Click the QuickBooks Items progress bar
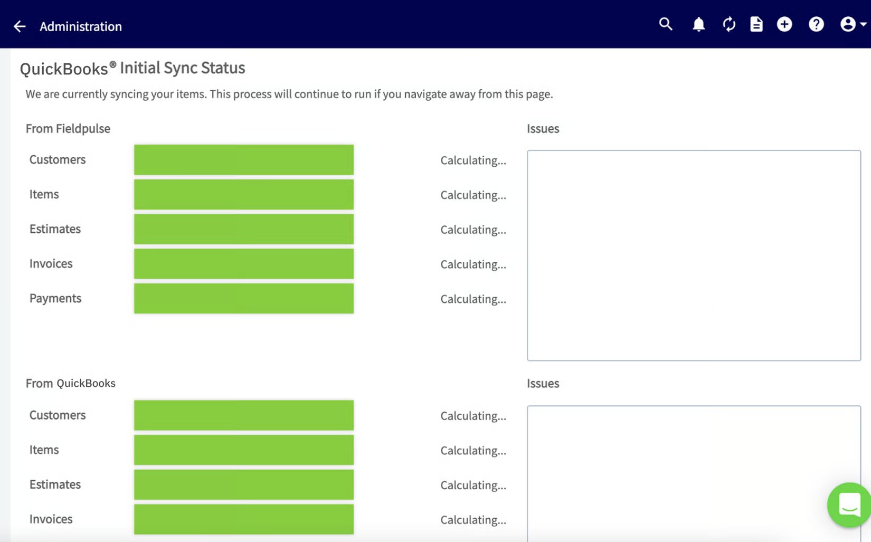This screenshot has width=871, height=542. 244,450
